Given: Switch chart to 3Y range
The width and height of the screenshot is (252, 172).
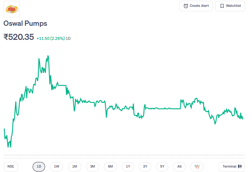Looking at the screenshot, I should (x=145, y=166).
